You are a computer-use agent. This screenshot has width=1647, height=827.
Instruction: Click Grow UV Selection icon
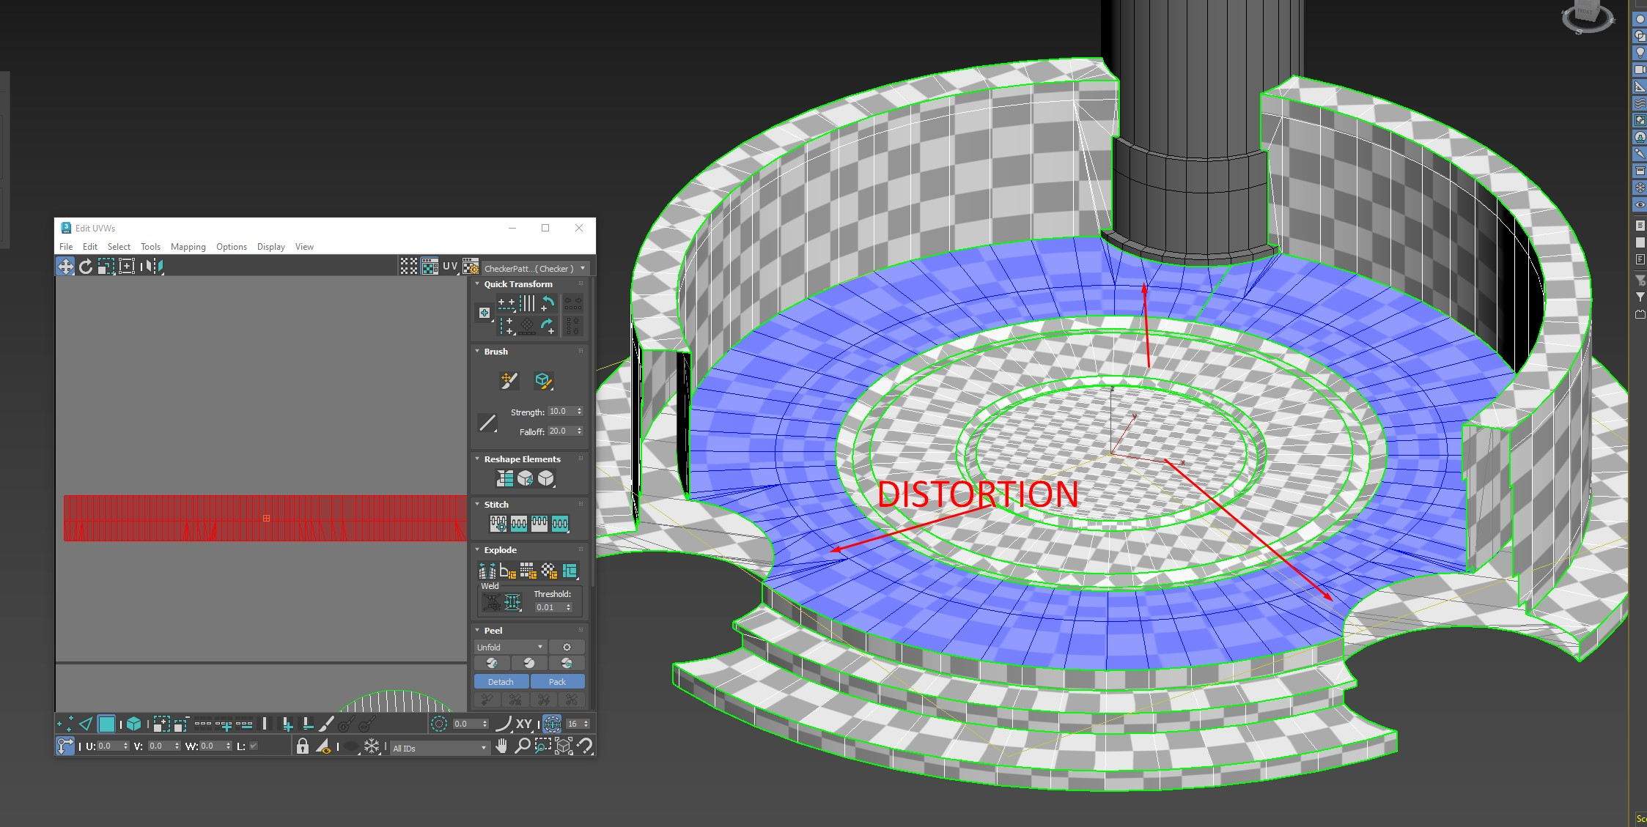pyautogui.click(x=162, y=724)
